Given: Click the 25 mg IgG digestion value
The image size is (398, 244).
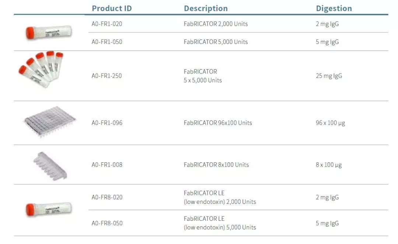Looking at the screenshot, I should coord(329,76).
